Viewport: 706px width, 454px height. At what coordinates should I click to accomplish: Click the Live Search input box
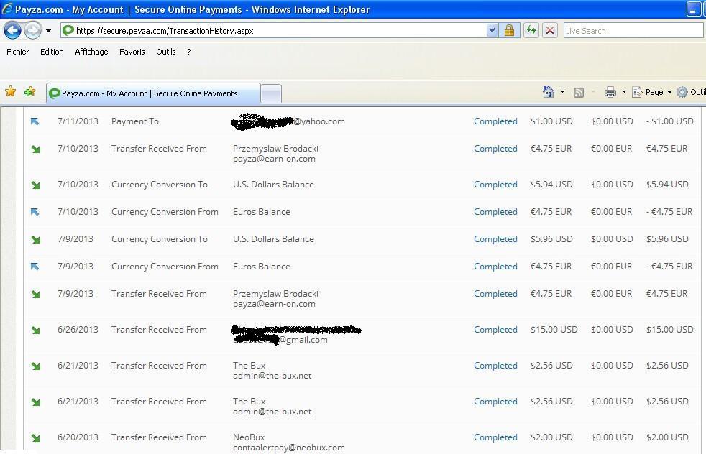coord(633,31)
